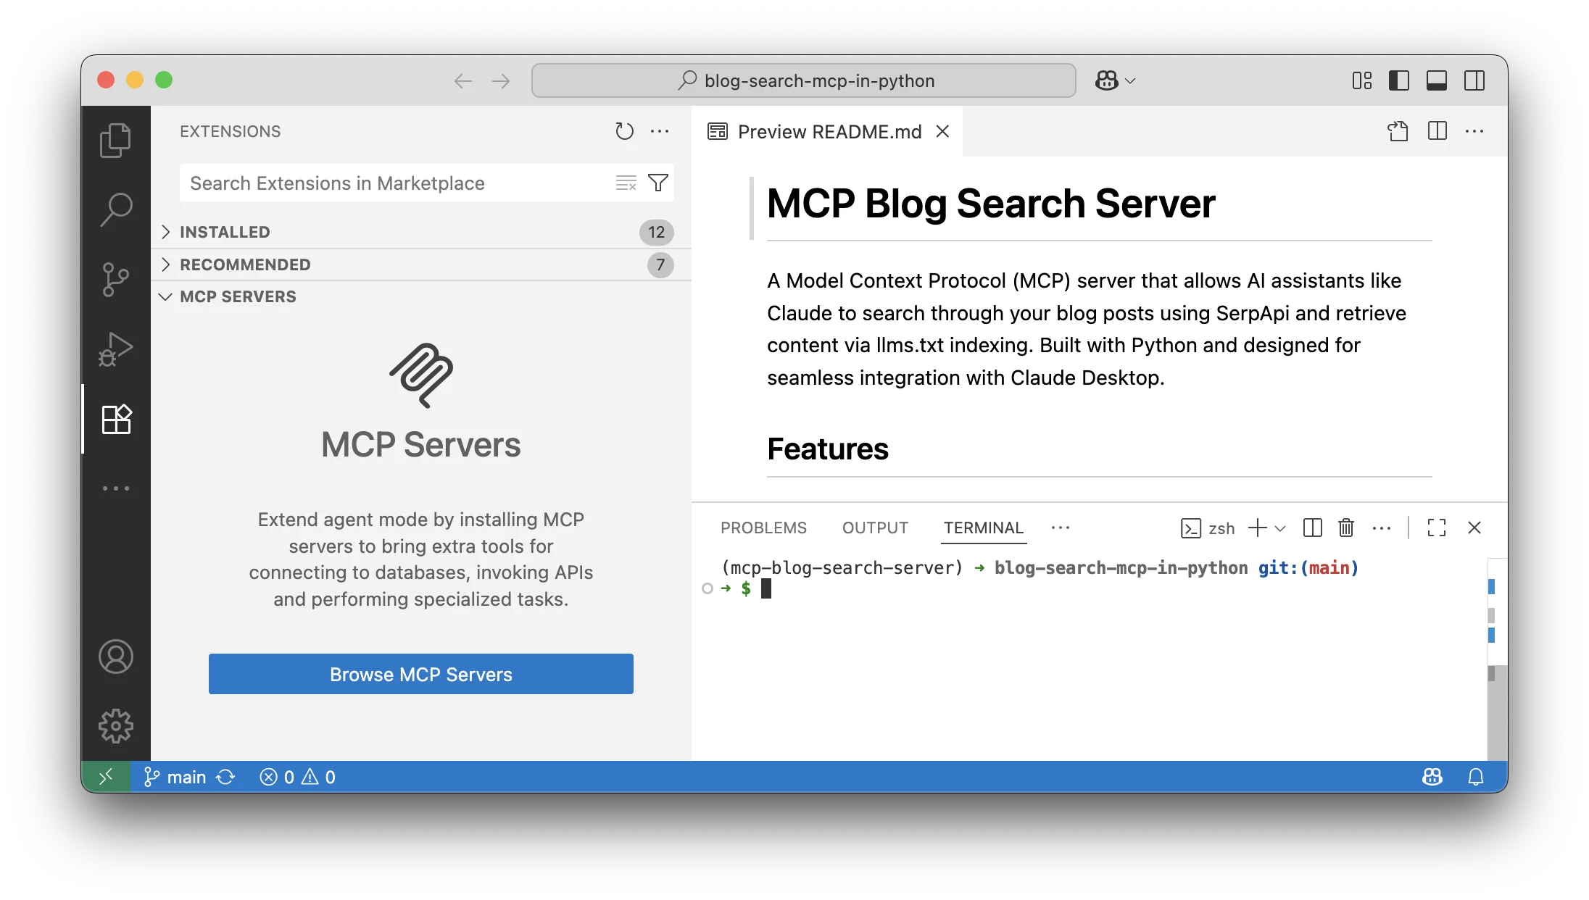This screenshot has height=900, width=1589.
Task: Click the main branch name in status bar
Action: [186, 776]
